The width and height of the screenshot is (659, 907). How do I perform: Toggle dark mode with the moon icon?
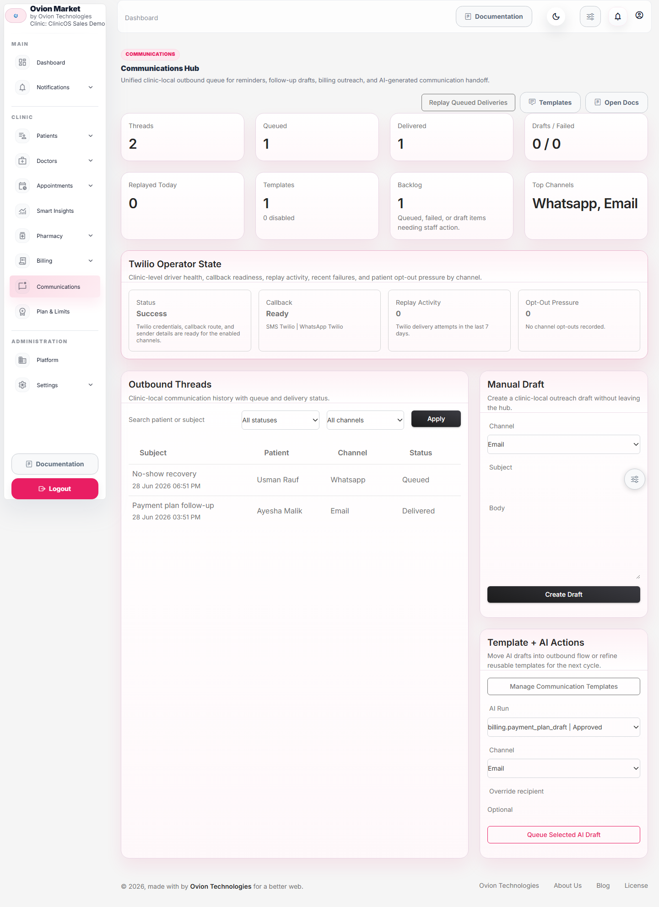pyautogui.click(x=556, y=16)
